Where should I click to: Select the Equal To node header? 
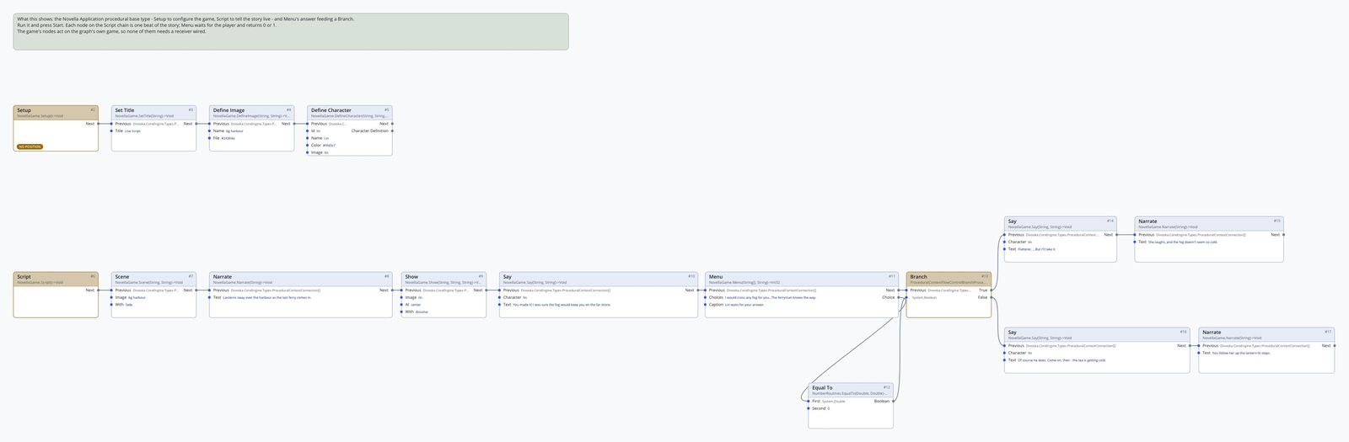point(851,390)
